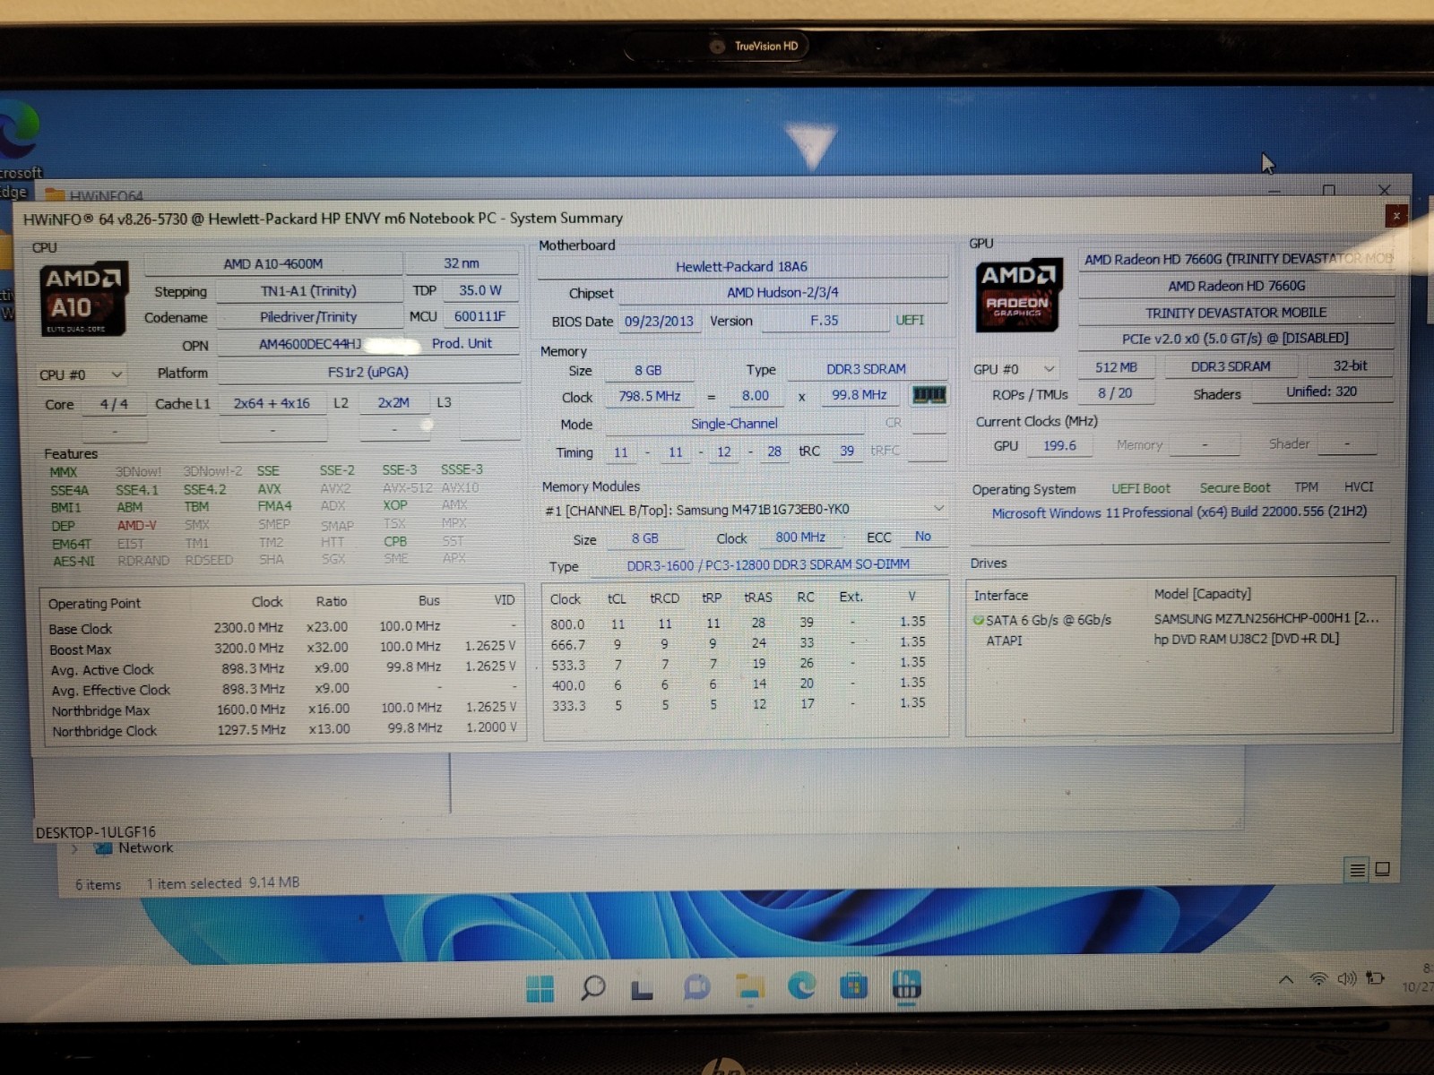Screen dimensions: 1434x1075
Task: Switch Explorer to details view
Action: pos(1357,870)
